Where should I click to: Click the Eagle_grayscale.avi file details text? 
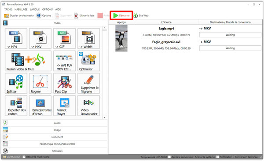tap(166, 48)
